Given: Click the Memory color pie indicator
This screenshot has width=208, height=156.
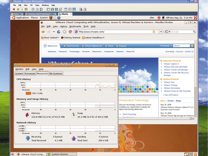Looking at the screenshot, I should click(x=28, y=115).
